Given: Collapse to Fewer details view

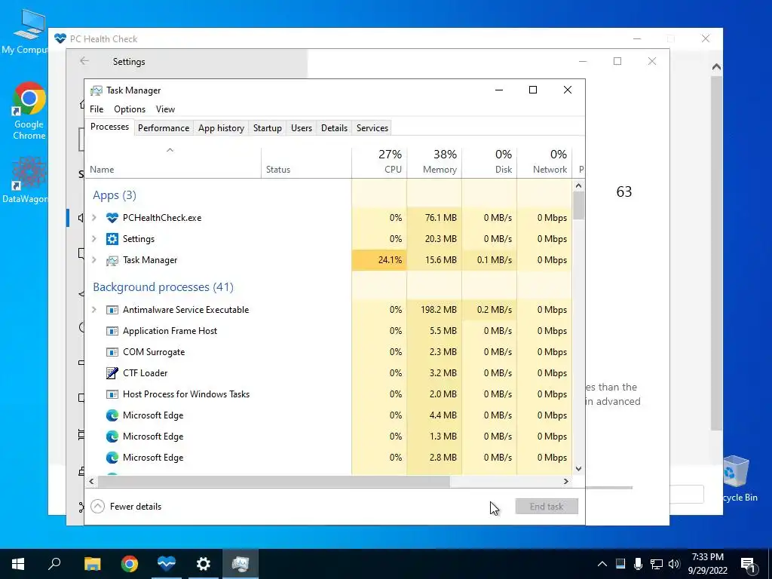Looking at the screenshot, I should click(x=126, y=506).
